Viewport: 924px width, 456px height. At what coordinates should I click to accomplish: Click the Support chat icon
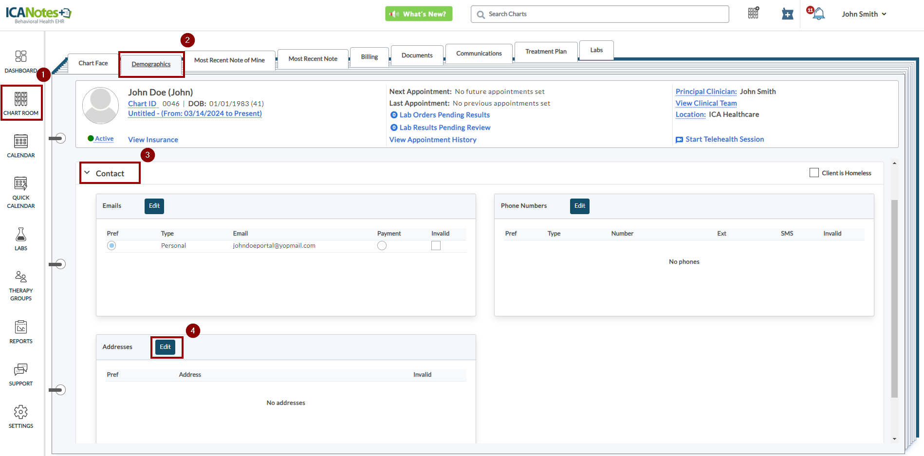[21, 370]
